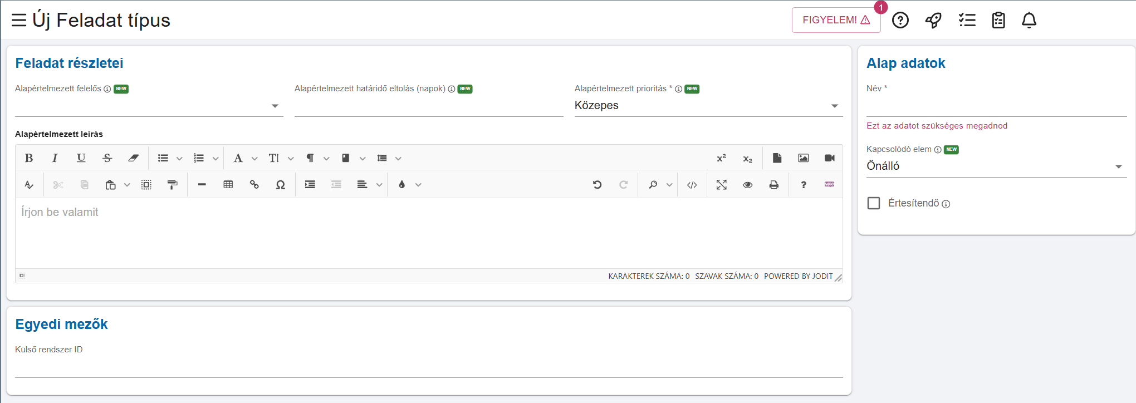The width and height of the screenshot is (1136, 403).
Task: Insert a table into the description
Action: click(x=228, y=185)
